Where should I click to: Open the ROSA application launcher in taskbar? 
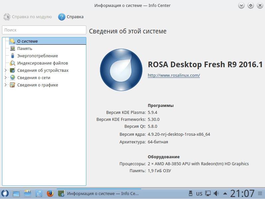click(x=5, y=193)
